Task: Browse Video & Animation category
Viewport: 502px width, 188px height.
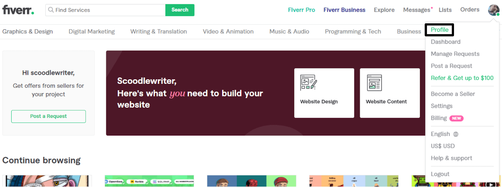Action: tap(228, 32)
